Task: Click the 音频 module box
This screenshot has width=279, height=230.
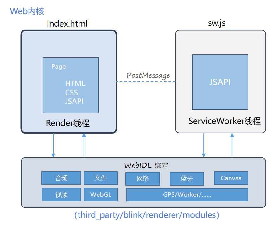Action: click(61, 178)
